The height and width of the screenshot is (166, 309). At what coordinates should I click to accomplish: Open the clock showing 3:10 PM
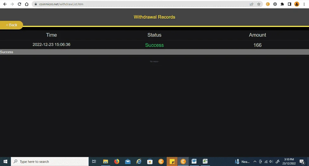[x=289, y=162]
